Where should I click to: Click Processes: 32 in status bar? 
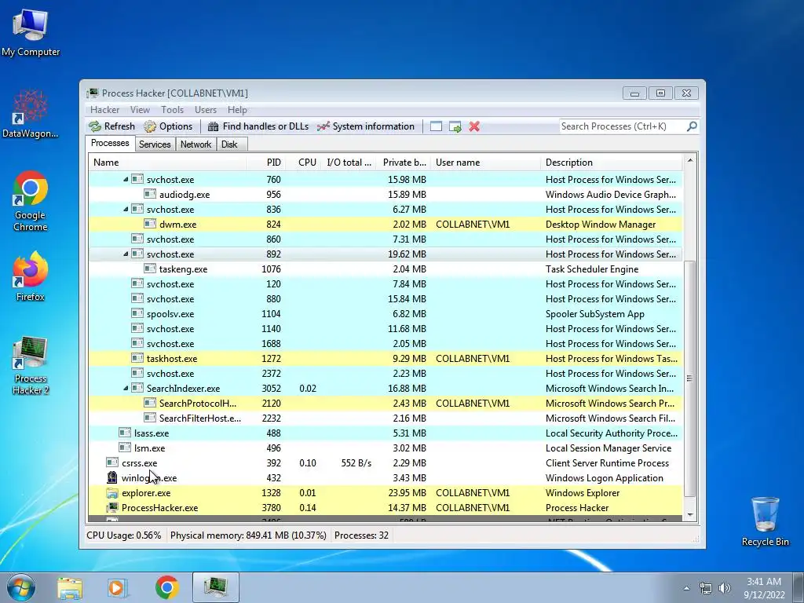click(x=361, y=535)
